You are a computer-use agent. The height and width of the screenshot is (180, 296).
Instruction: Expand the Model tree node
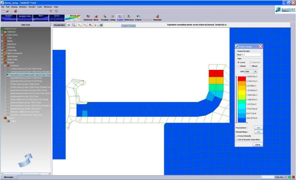pos(2,41)
